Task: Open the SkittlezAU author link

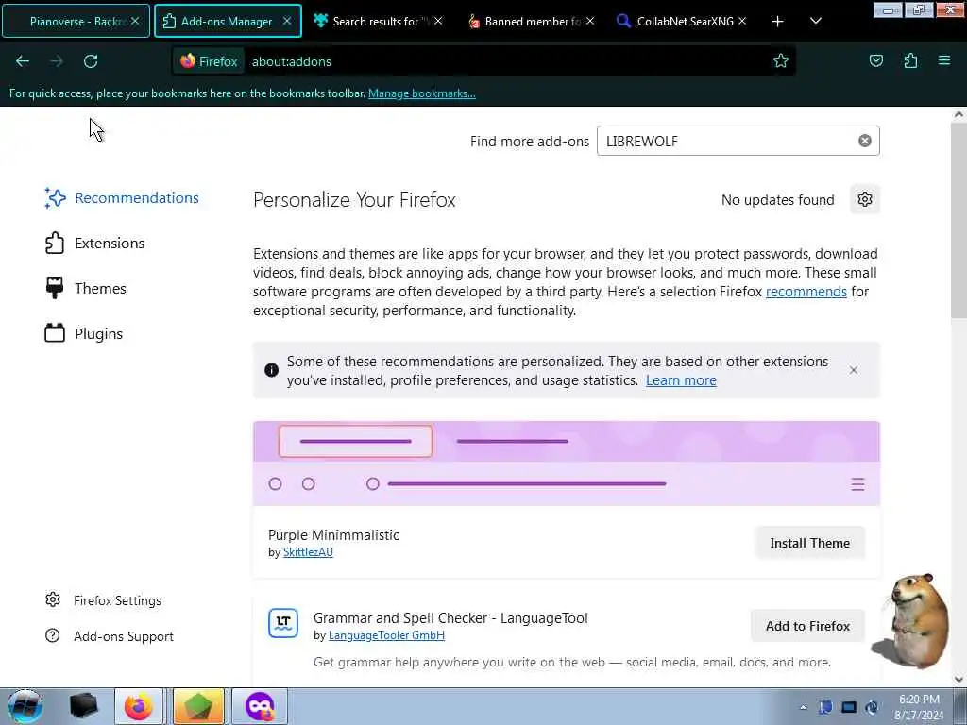Action: click(308, 551)
